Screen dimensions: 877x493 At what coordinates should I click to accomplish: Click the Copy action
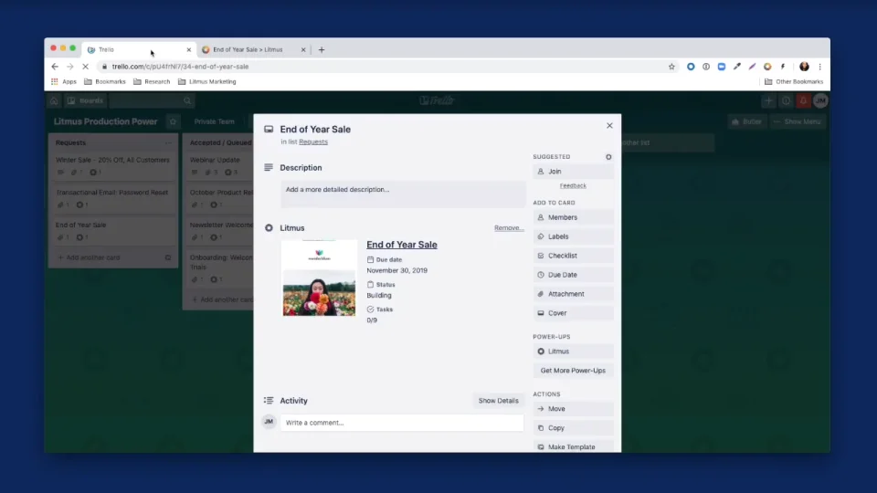pyautogui.click(x=574, y=428)
